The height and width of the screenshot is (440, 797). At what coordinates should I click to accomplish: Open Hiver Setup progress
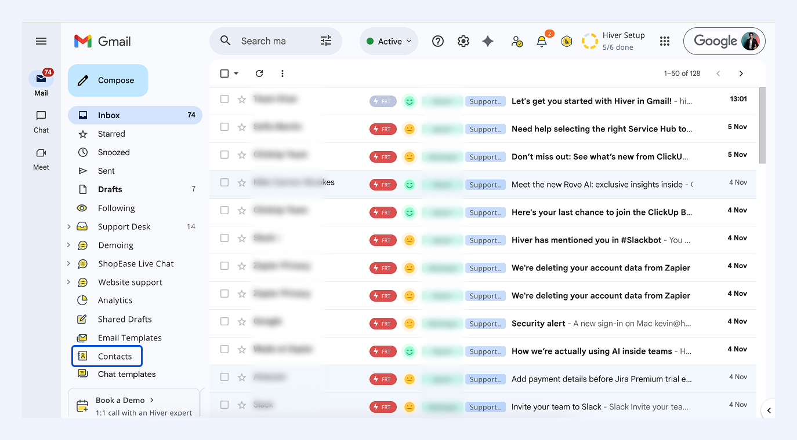[614, 41]
